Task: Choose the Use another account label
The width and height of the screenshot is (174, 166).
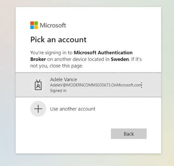Action: (x=73, y=109)
